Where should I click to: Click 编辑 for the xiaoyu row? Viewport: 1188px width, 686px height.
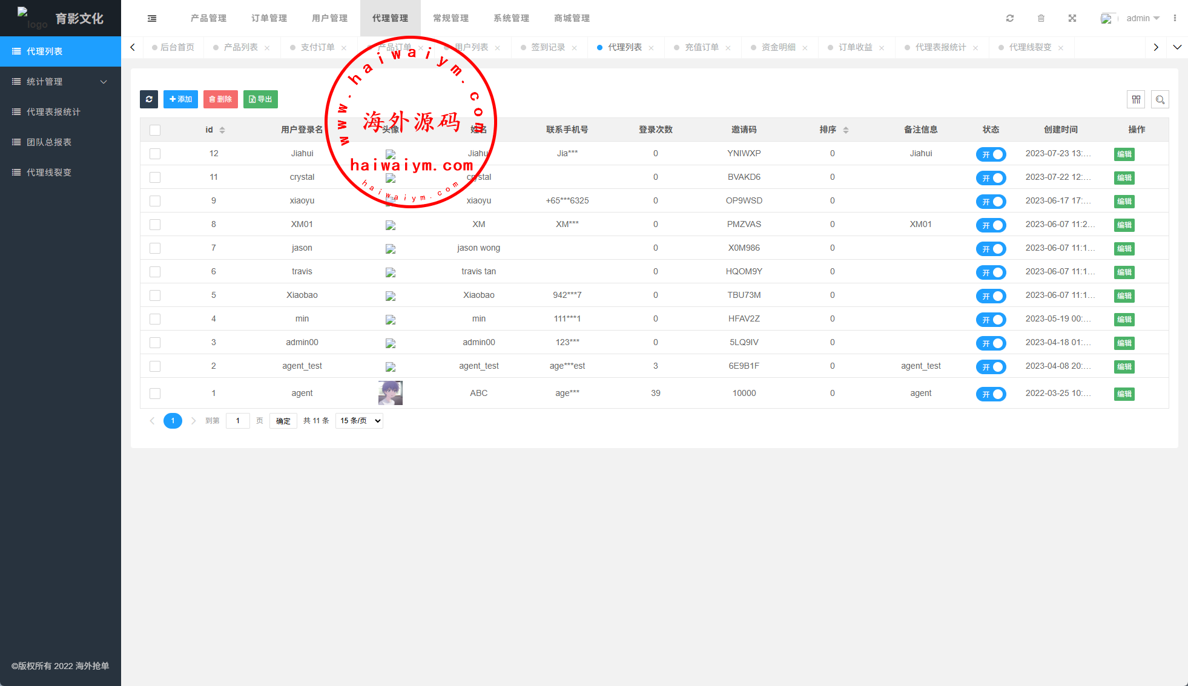tap(1124, 202)
